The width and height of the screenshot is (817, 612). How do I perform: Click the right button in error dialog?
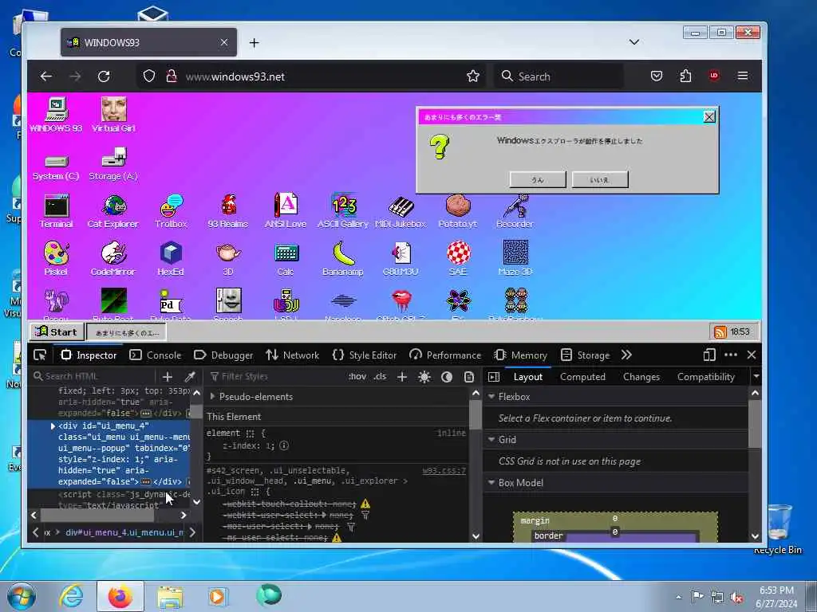click(x=600, y=179)
